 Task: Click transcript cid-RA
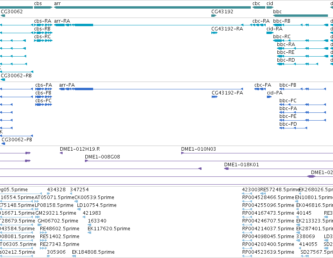tap(270, 33)
